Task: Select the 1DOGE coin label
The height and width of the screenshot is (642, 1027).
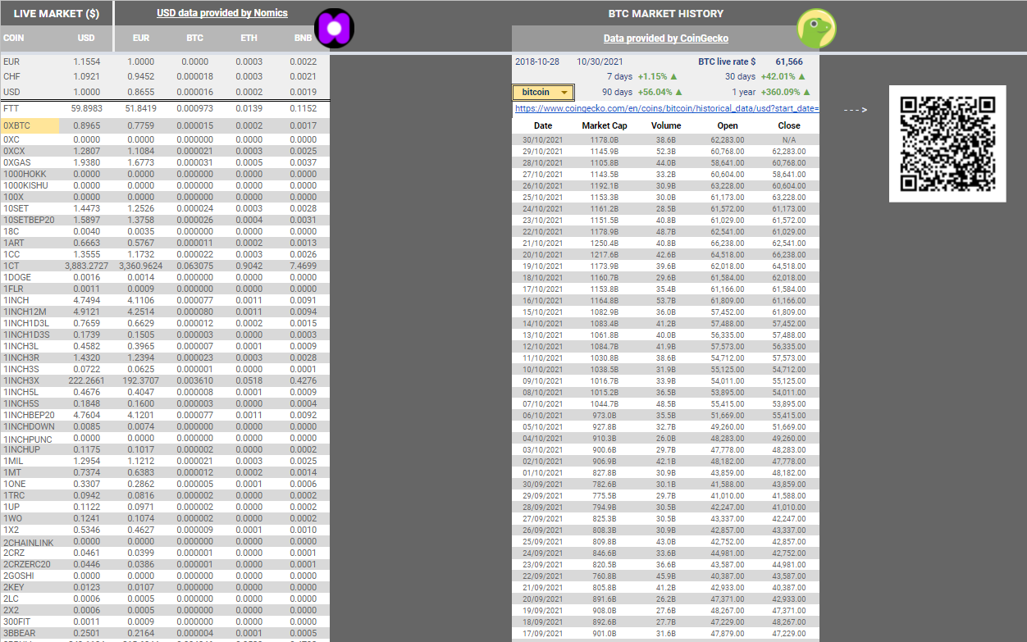Action: 17,277
